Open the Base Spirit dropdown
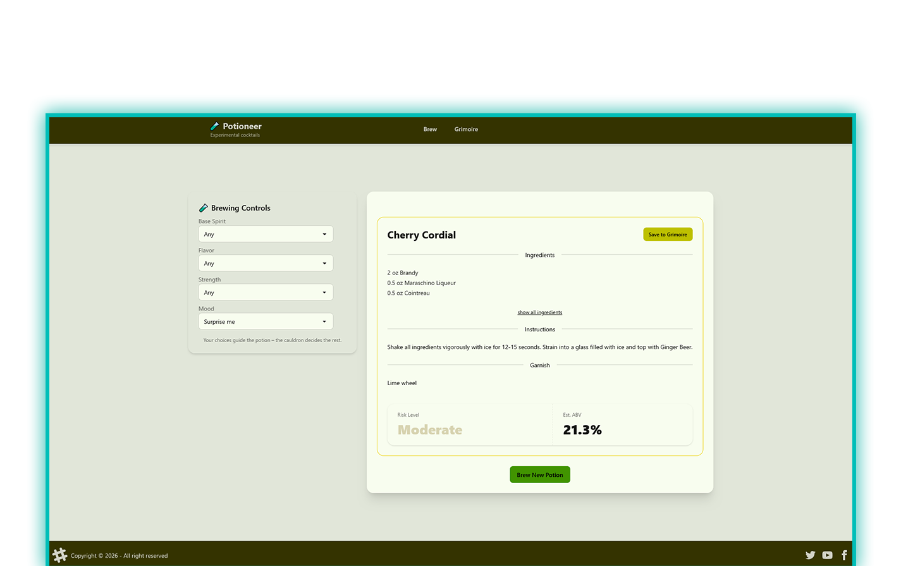 coord(266,234)
